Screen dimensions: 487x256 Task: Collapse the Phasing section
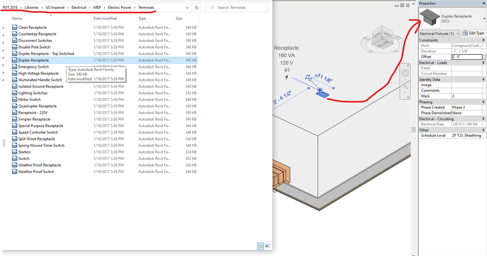483,102
